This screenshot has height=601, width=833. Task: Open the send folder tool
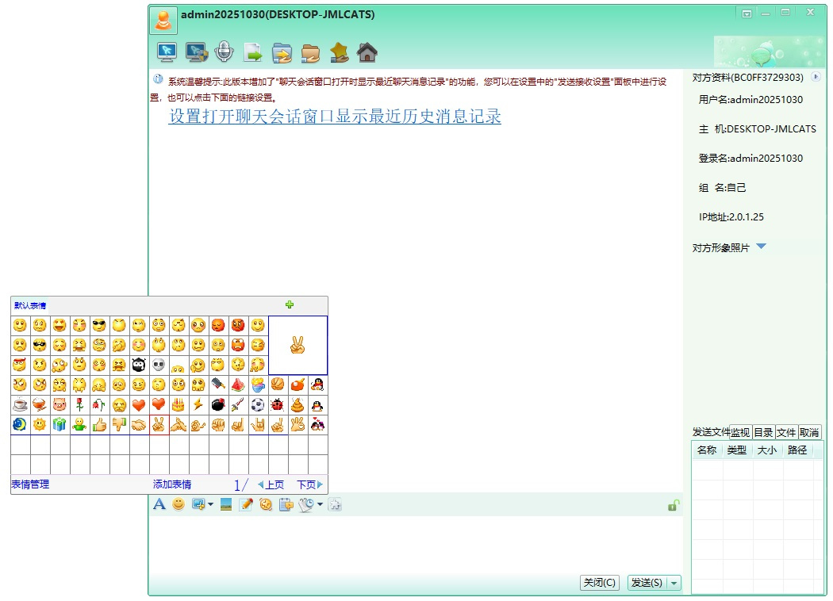pos(282,52)
